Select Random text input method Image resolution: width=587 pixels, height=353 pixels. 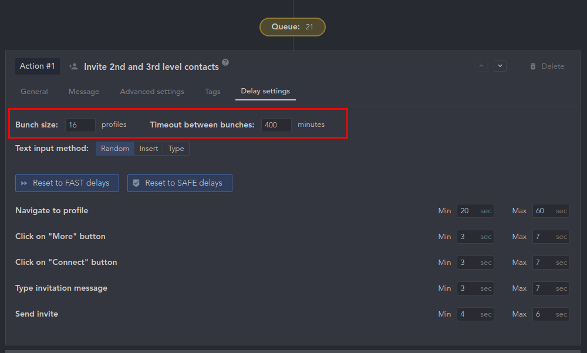click(115, 149)
